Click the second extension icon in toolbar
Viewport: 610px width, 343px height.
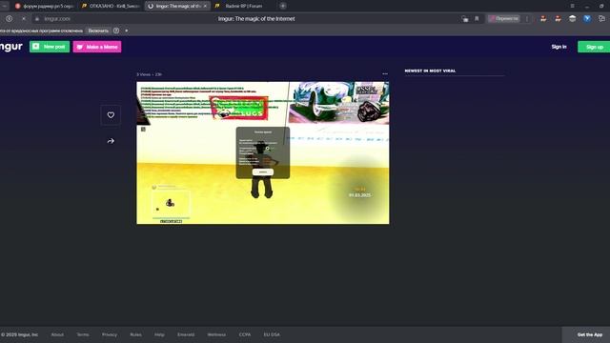558,19
